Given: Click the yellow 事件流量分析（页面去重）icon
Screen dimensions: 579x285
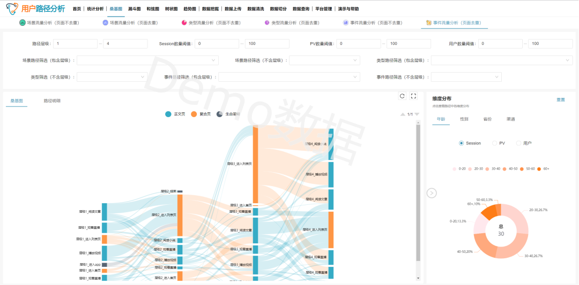Looking at the screenshot, I should (429, 23).
